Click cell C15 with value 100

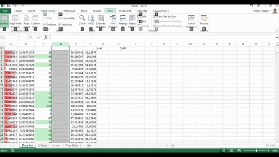tap(43, 106)
